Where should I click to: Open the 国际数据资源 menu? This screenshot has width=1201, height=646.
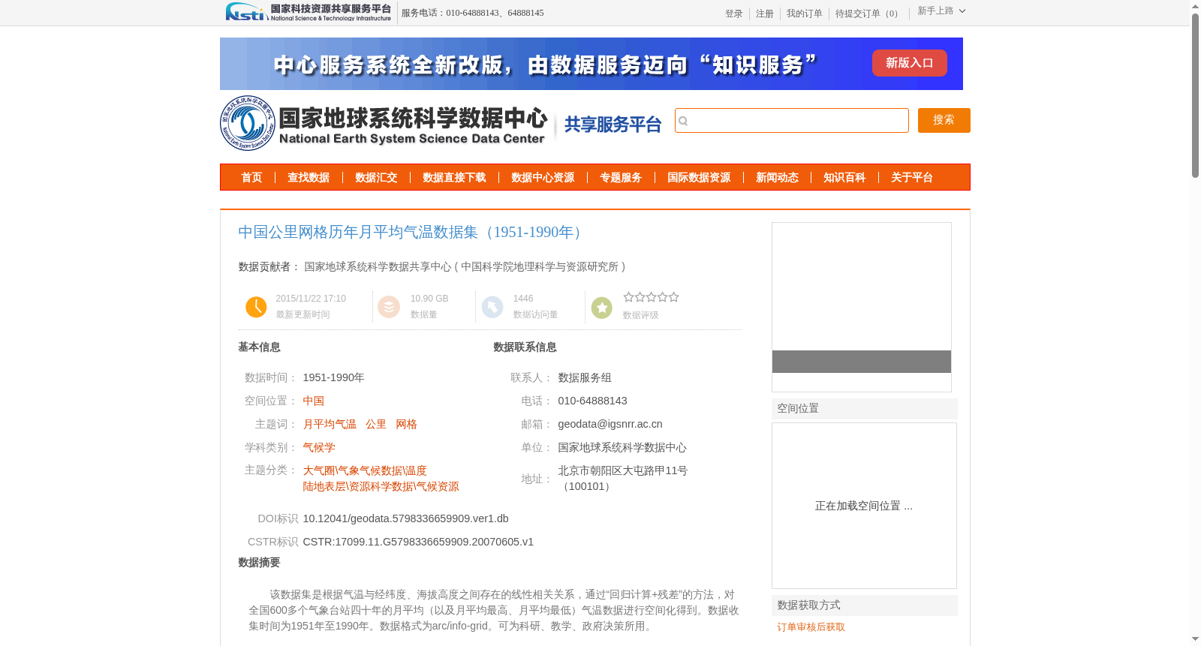[x=699, y=178]
